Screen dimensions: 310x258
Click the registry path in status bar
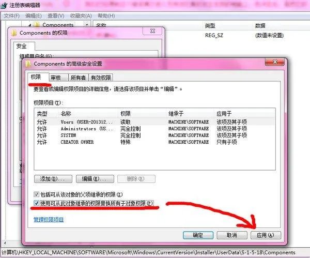point(148,253)
